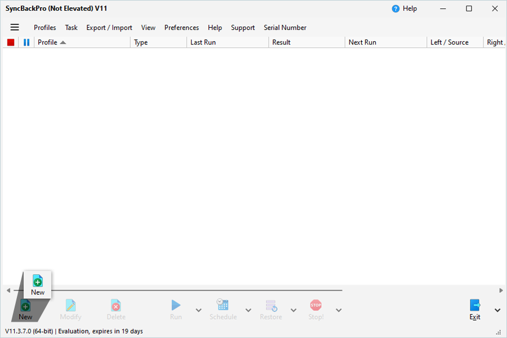This screenshot has width=507, height=338.
Task: Click the Exit toolbar icon
Action: point(475,305)
